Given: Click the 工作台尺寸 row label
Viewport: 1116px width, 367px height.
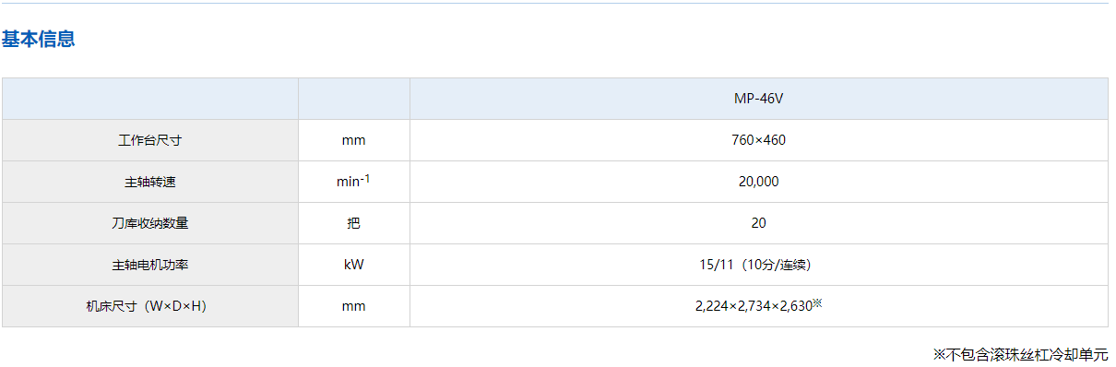Looking at the screenshot, I should tap(150, 140).
